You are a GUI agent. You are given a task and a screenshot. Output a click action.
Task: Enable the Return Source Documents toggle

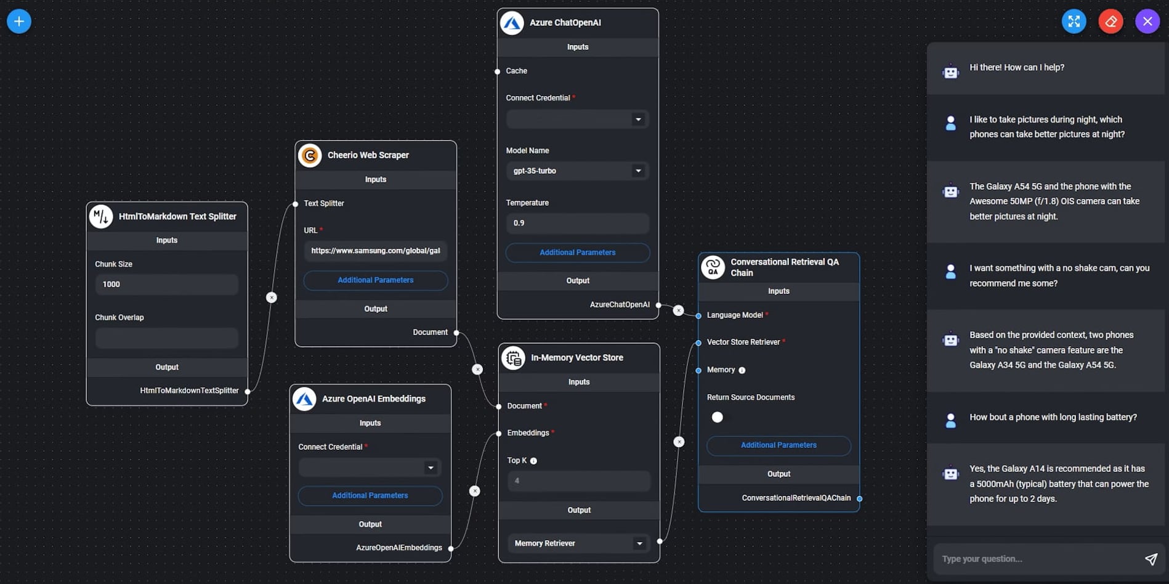pos(717,417)
